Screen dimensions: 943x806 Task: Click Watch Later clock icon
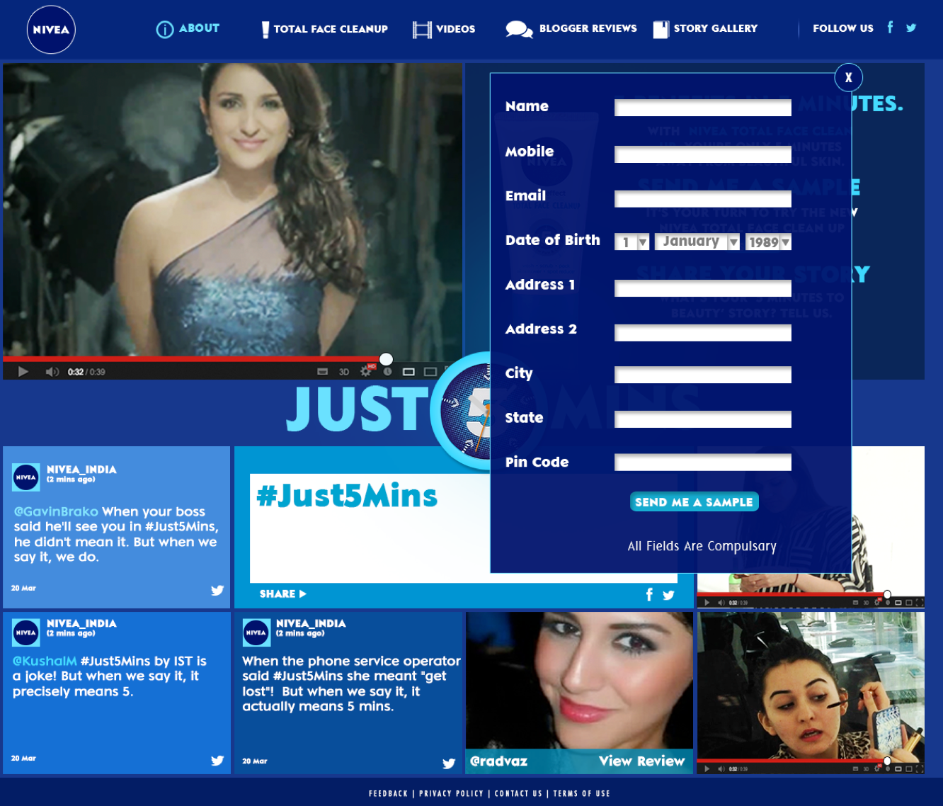point(387,371)
